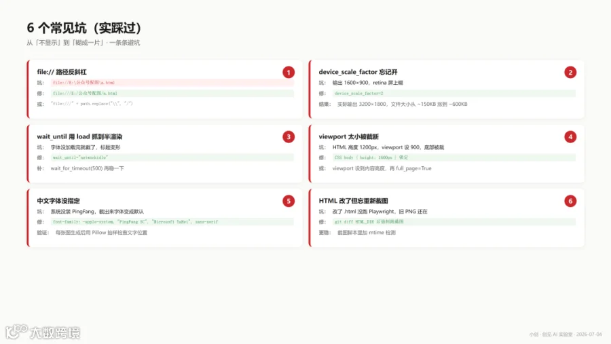
Task: Click the green code "device_scale_factor=2"
Action: point(454,93)
